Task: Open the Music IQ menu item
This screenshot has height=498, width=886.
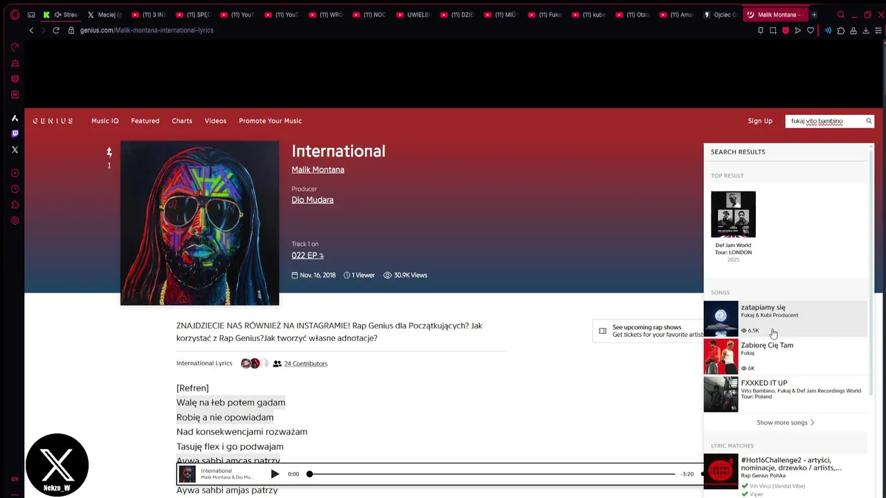Action: click(105, 121)
